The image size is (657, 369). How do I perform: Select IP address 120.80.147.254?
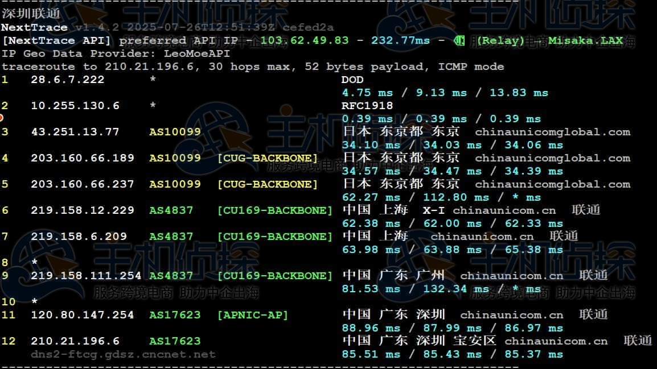(x=83, y=315)
